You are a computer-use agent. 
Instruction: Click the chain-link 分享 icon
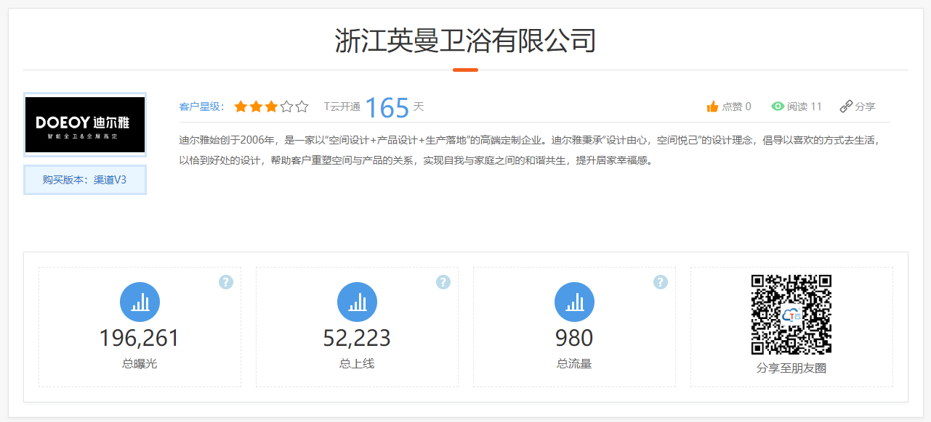[x=846, y=107]
